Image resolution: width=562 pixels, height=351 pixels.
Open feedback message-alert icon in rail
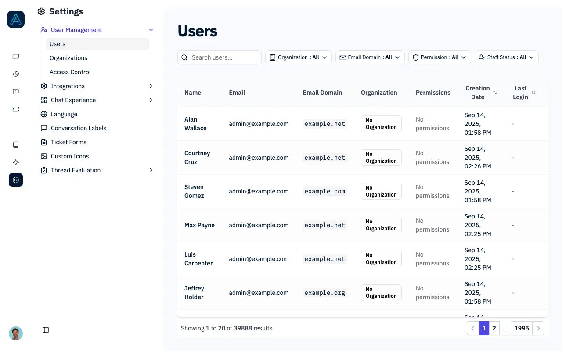pos(16,92)
